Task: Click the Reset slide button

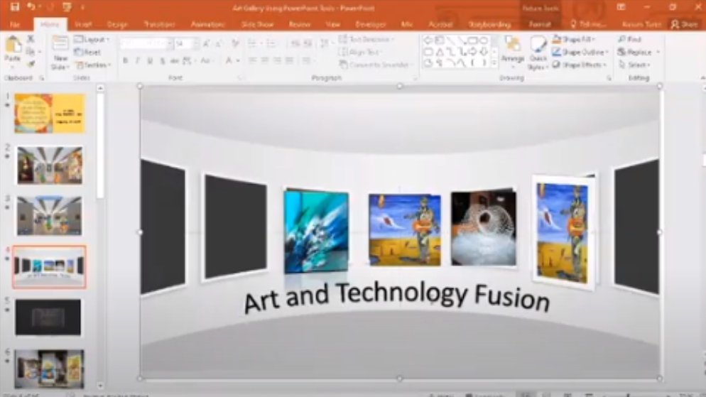Action: (x=88, y=53)
